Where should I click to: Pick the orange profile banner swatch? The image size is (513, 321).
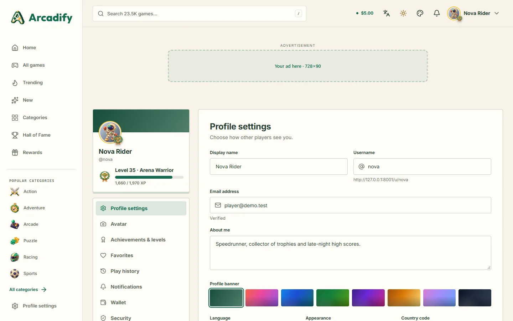click(x=404, y=298)
